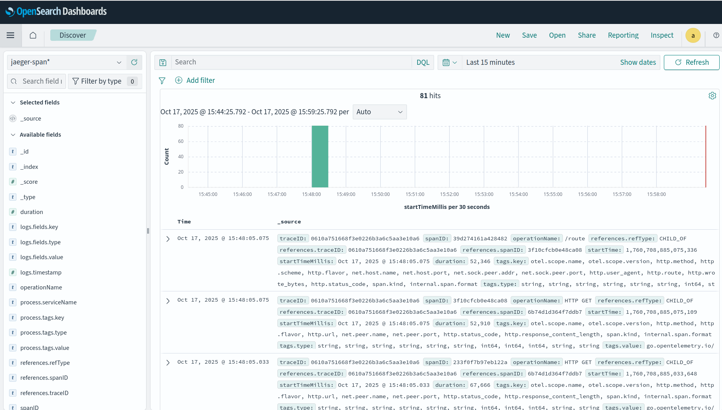Refresh the index pattern fields icon
This screenshot has height=410, width=722.
click(x=134, y=62)
